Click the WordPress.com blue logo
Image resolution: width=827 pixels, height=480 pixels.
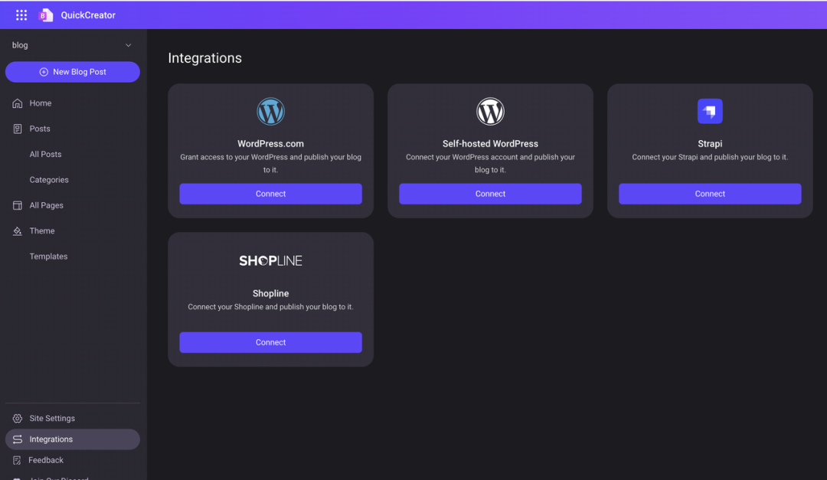click(270, 111)
